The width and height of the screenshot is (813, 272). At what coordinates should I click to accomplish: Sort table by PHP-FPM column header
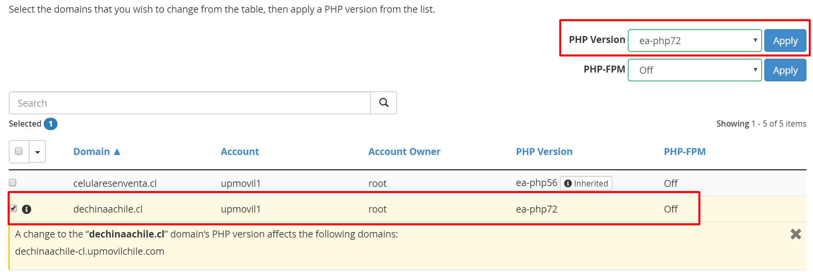pyautogui.click(x=685, y=152)
